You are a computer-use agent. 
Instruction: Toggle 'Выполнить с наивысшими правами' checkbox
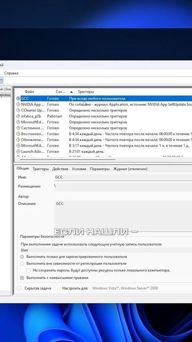[x=22, y=278]
